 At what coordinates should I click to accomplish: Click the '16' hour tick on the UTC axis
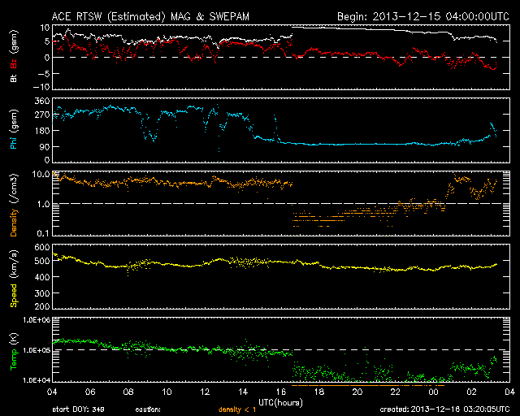click(x=281, y=392)
